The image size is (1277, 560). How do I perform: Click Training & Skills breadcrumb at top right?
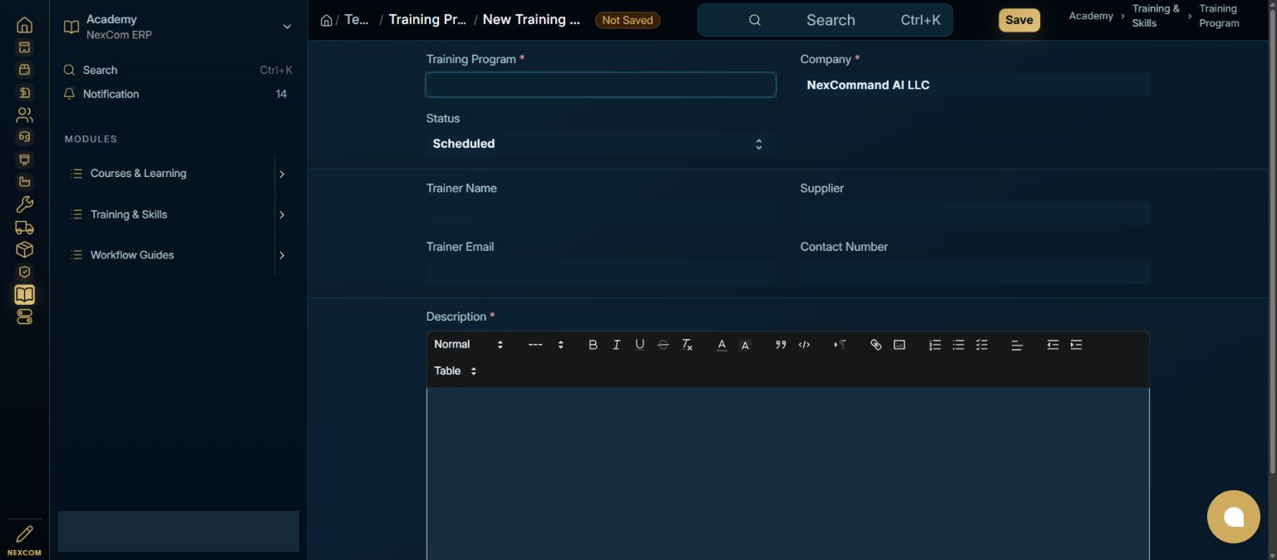click(x=1156, y=16)
